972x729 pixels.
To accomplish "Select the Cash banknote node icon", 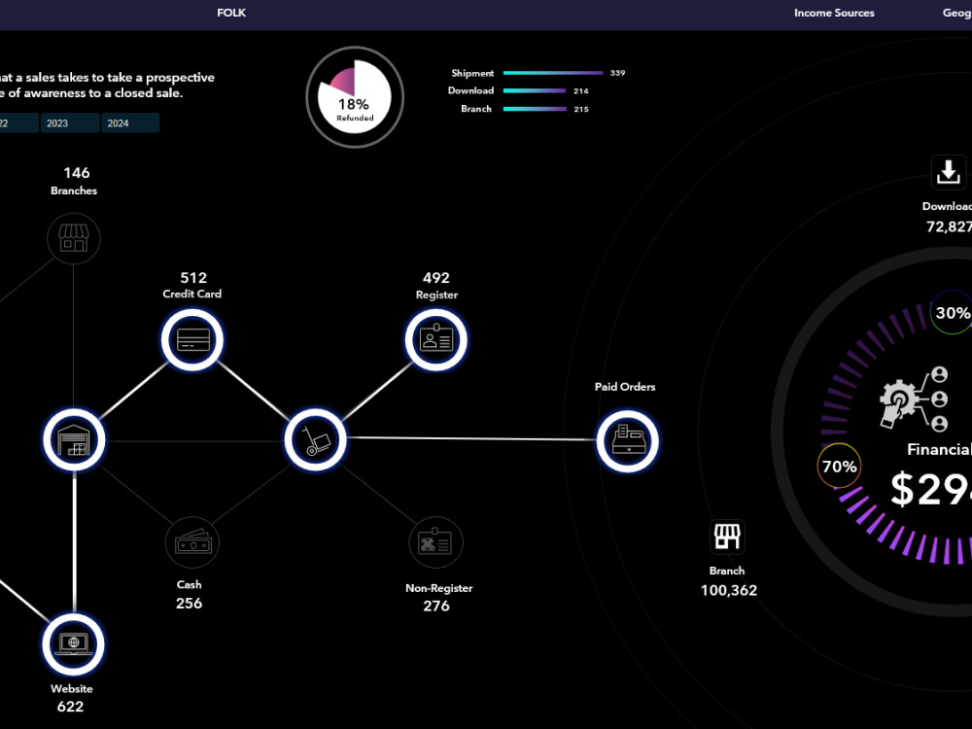I will (x=192, y=542).
